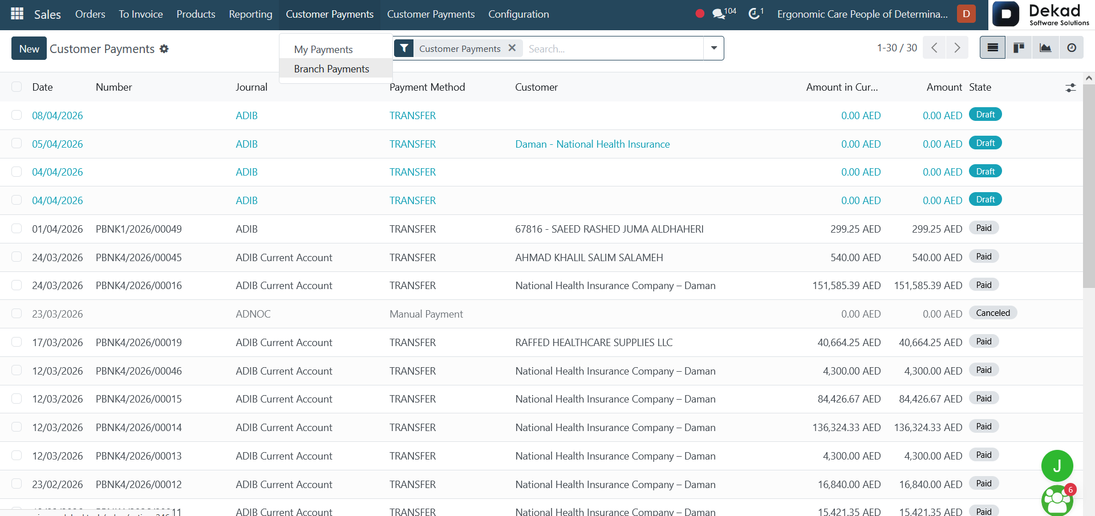
Task: Create a New customer payment
Action: tap(29, 48)
